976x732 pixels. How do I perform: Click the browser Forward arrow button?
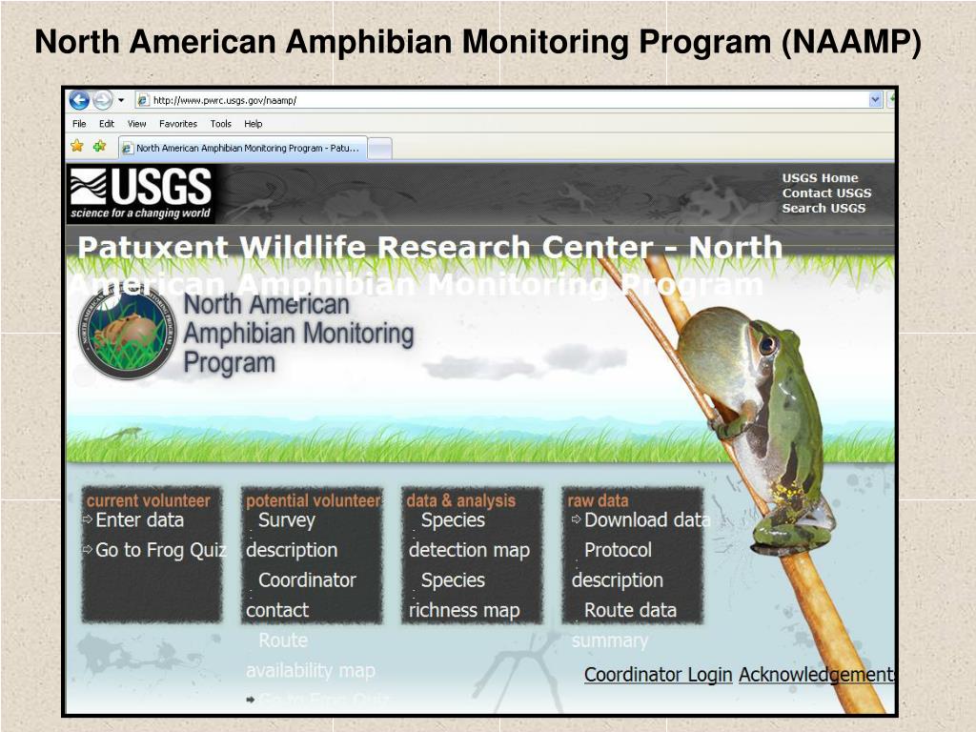click(x=103, y=99)
